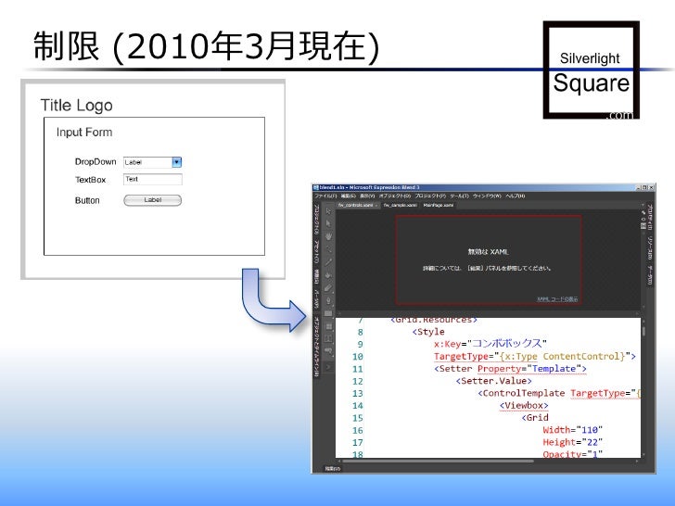Click the Silverlight Square logo

(591, 70)
